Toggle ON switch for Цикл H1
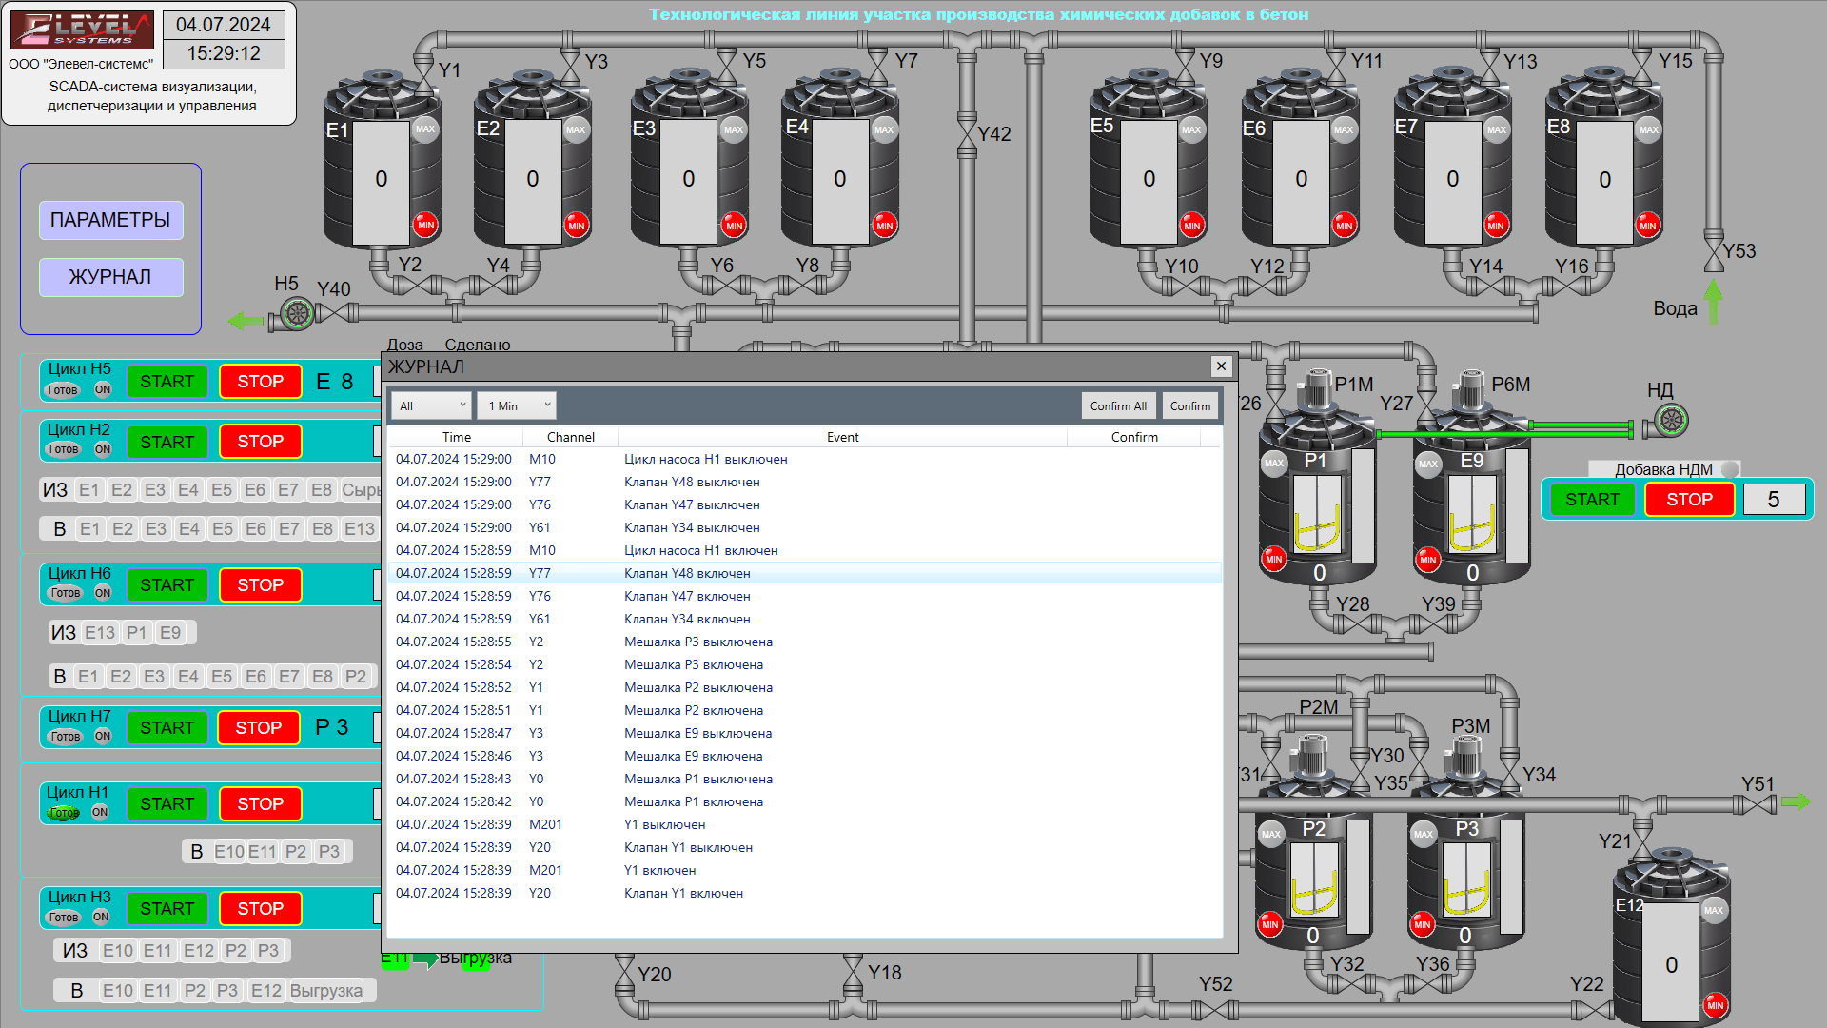1827x1028 pixels. 100,812
